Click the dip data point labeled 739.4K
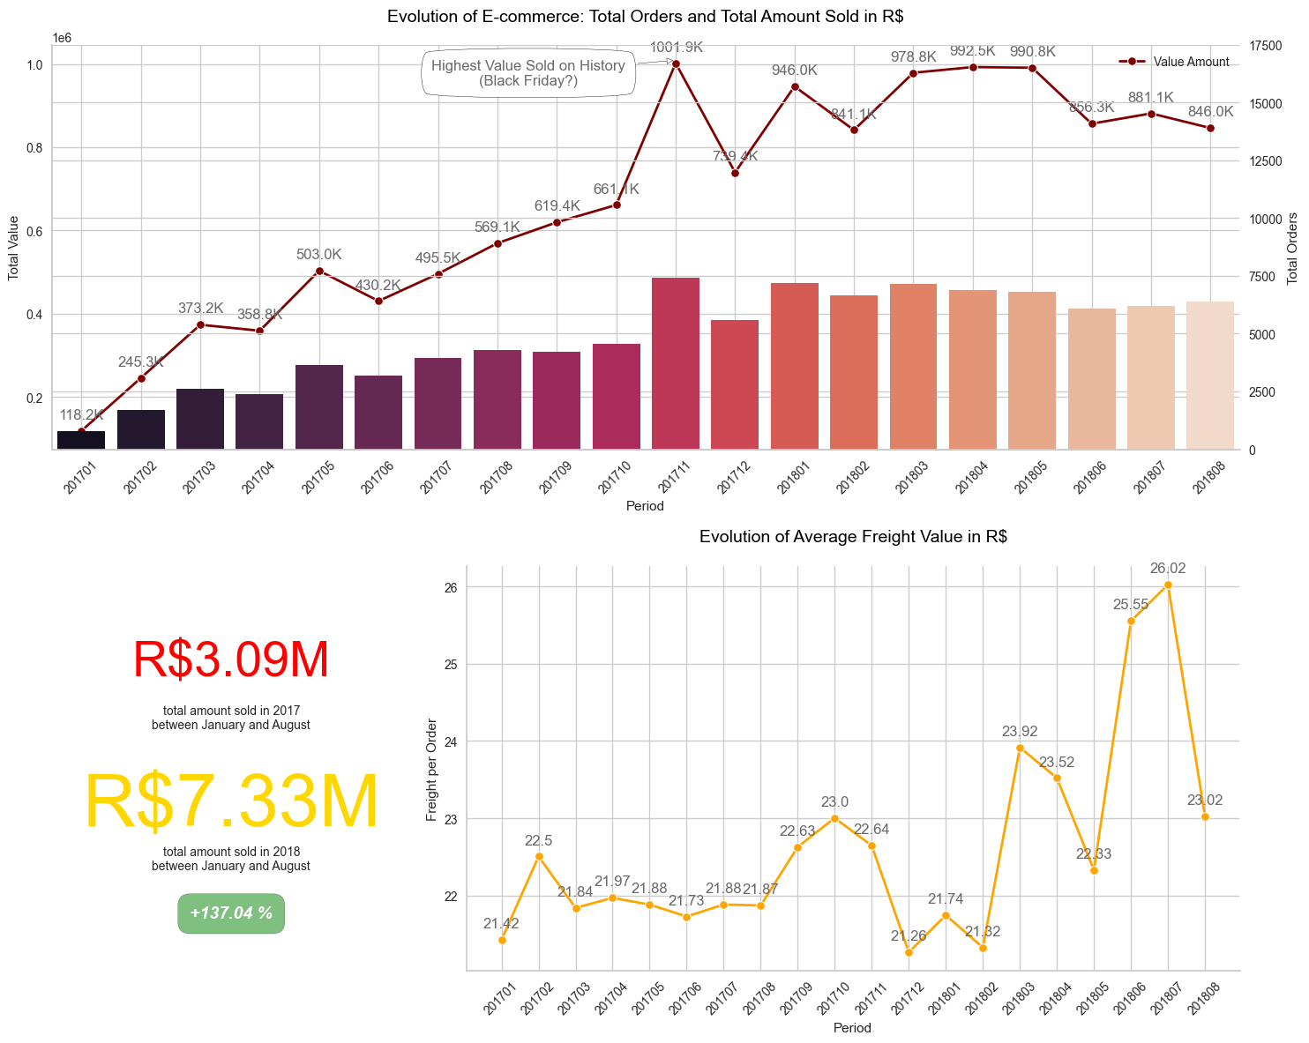Image resolution: width=1309 pixels, height=1043 pixels. pos(736,174)
